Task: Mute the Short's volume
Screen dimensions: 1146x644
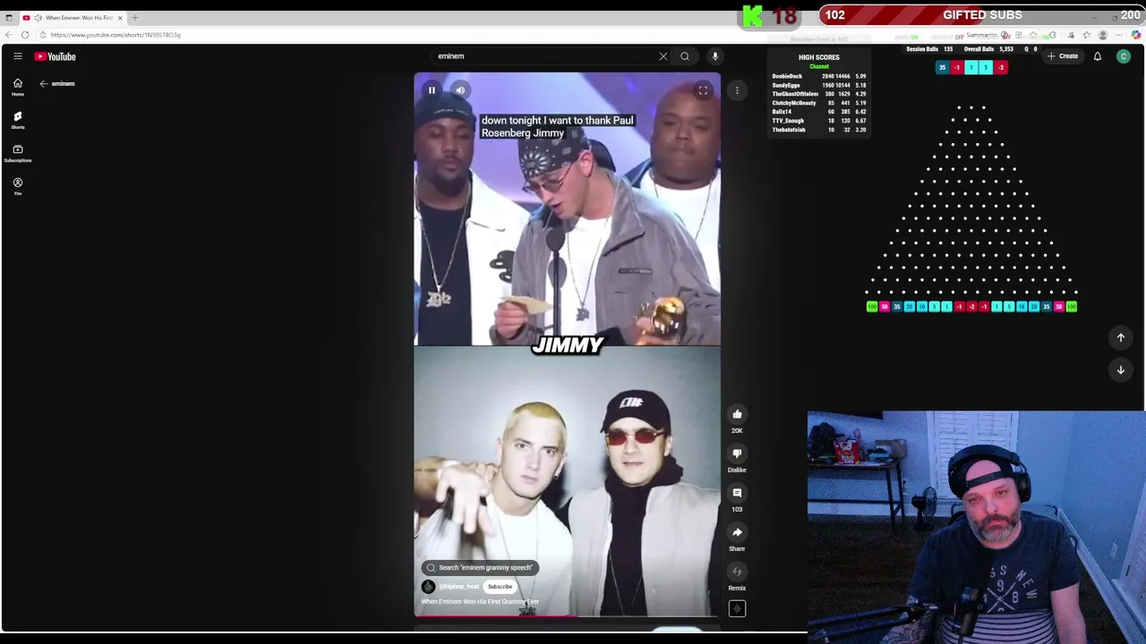Action: tap(460, 90)
